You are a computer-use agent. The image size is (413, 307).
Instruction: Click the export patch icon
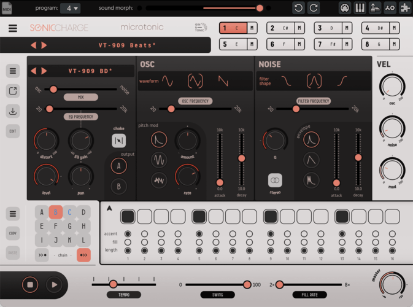[13, 91]
